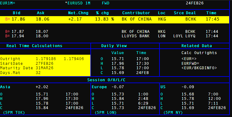Click the red B icon on Lloyds Bank row

[x=7, y=36]
